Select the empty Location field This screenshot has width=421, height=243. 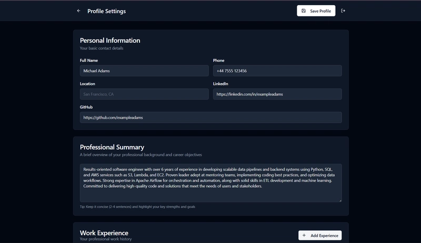pos(144,94)
